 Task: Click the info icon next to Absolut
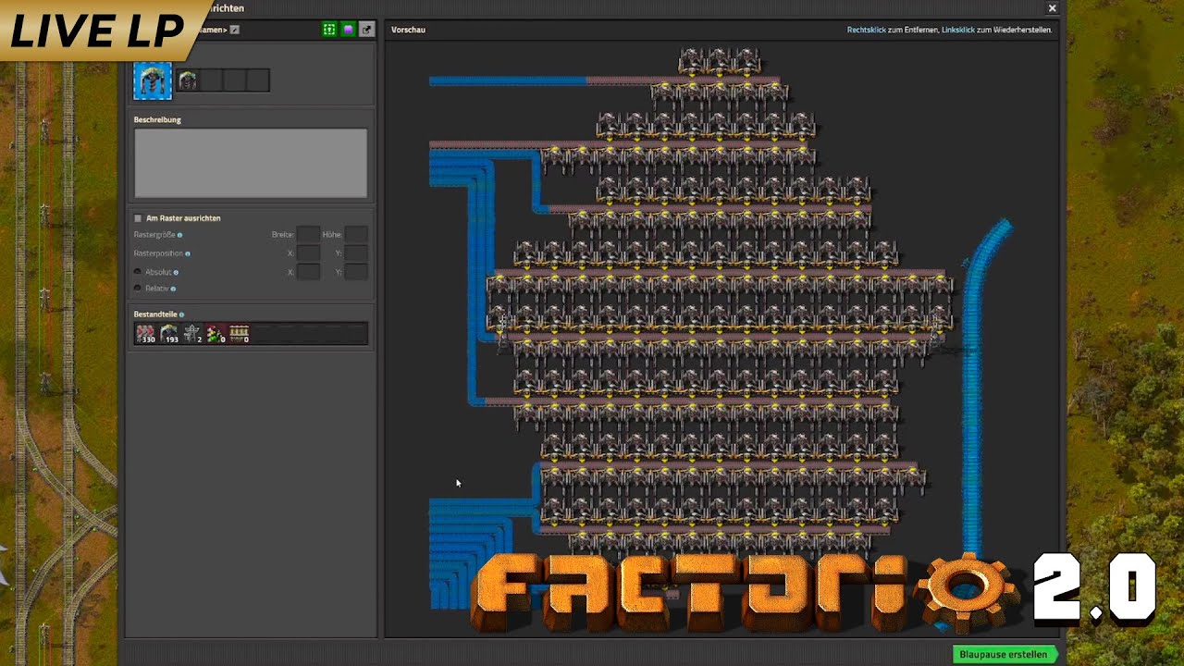pos(176,272)
